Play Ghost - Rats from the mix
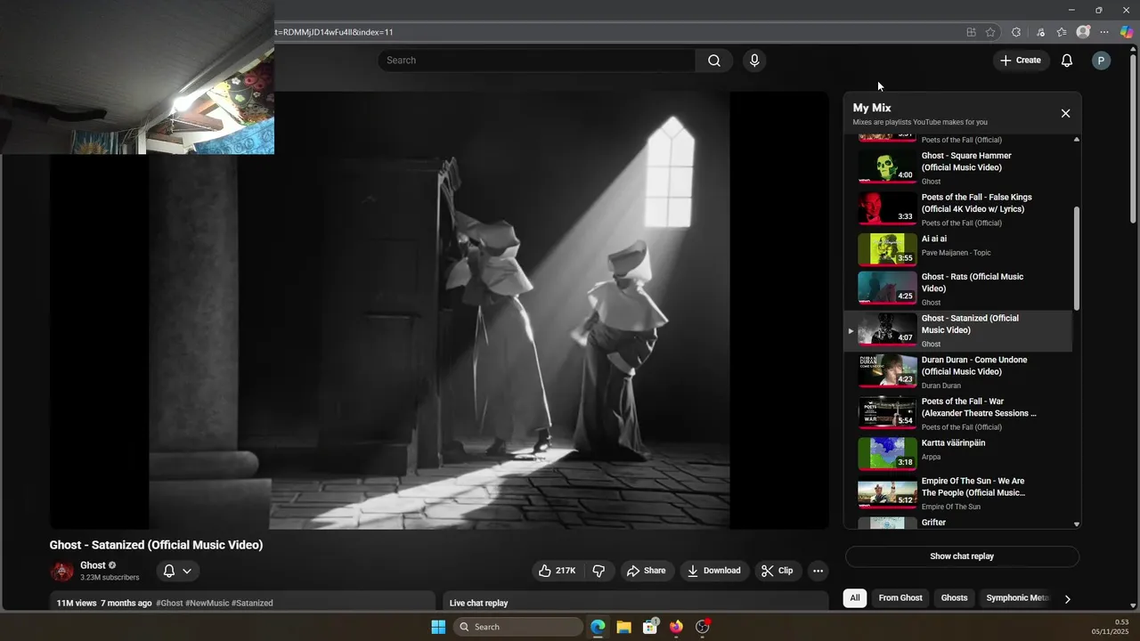The width and height of the screenshot is (1140, 641). [x=959, y=289]
